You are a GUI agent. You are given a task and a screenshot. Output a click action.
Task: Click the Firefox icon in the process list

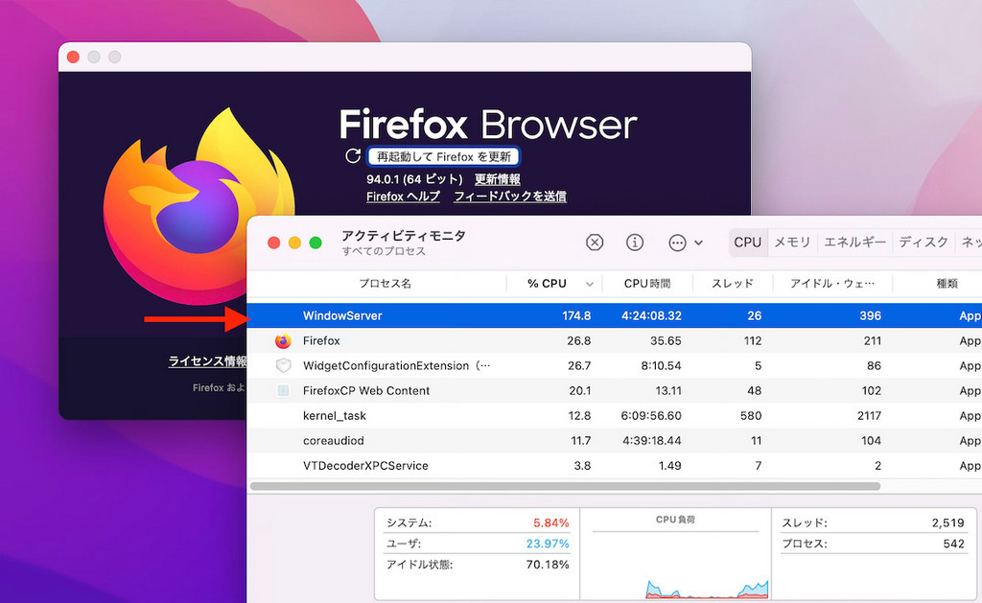pyautogui.click(x=283, y=340)
